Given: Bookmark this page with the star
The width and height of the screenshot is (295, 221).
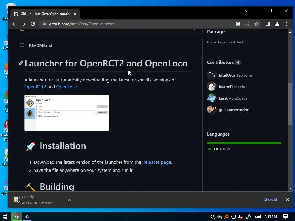Looking at the screenshot, I should (256, 24).
